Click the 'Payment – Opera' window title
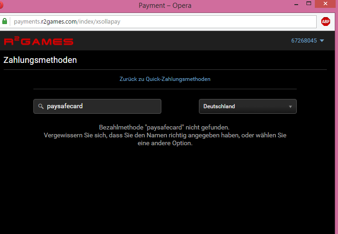Image resolution: width=338 pixels, height=234 pixels. (165, 6)
